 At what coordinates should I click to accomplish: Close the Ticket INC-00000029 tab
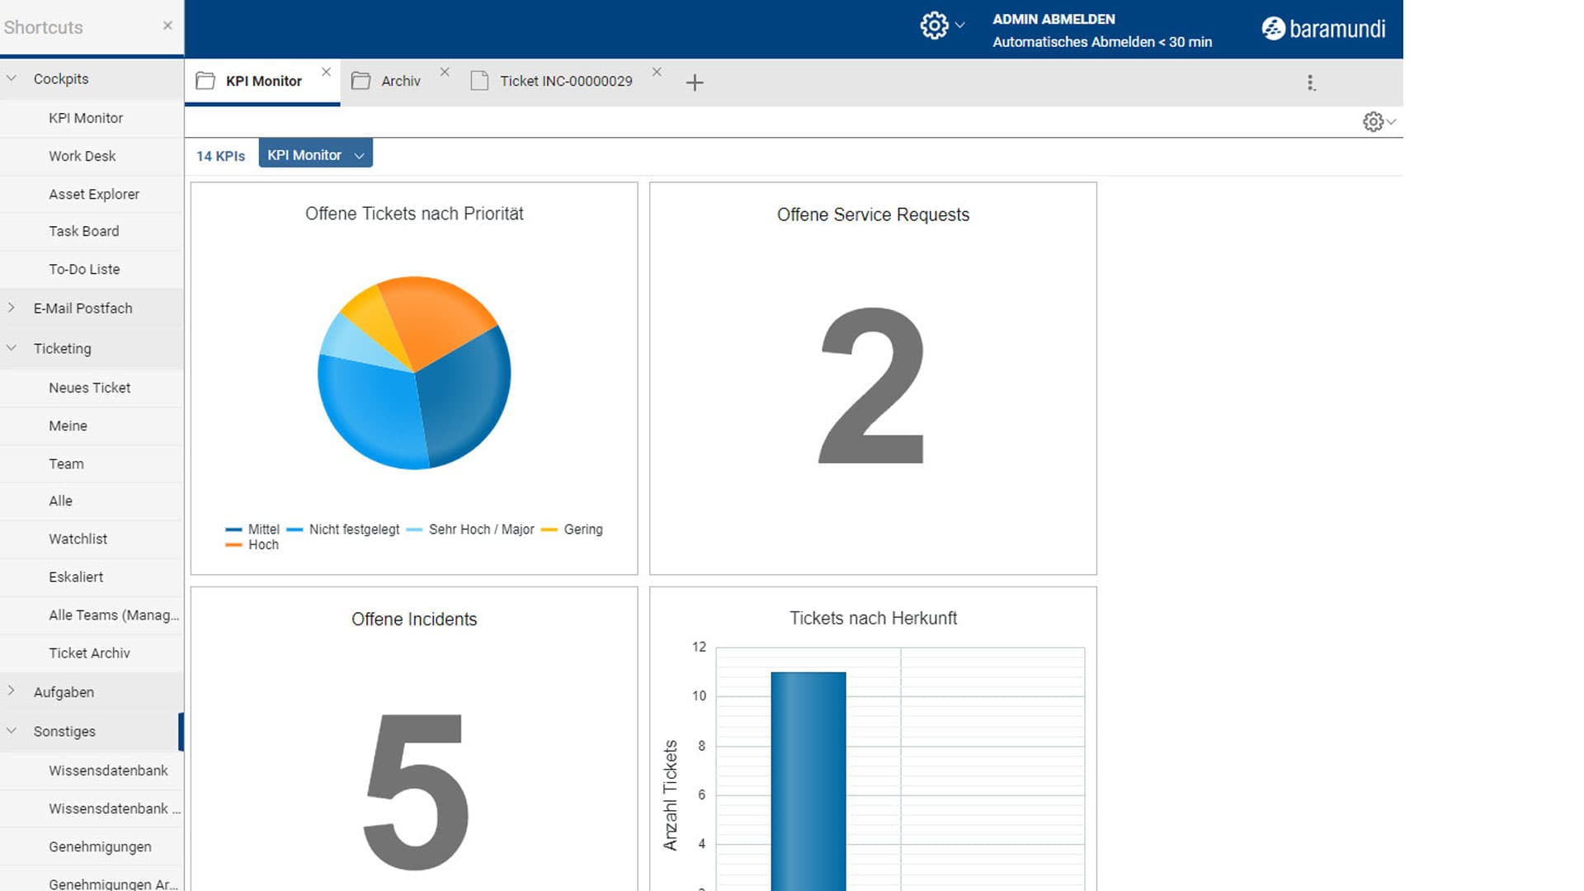[657, 72]
